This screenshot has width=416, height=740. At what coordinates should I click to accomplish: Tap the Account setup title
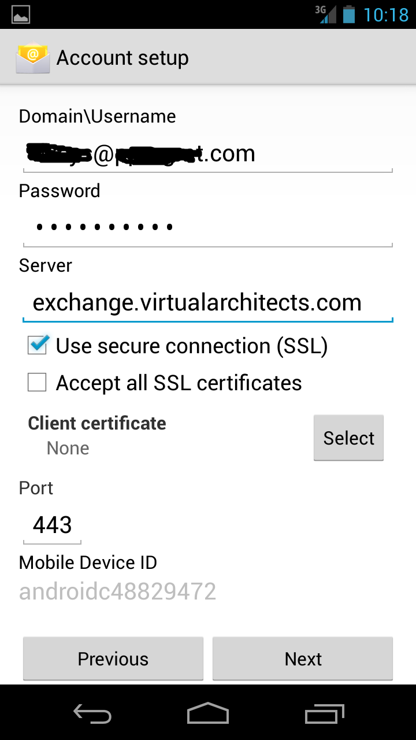[x=122, y=58]
